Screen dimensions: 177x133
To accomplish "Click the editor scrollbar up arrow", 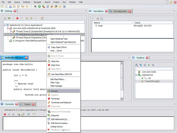I will (x=122, y=63).
